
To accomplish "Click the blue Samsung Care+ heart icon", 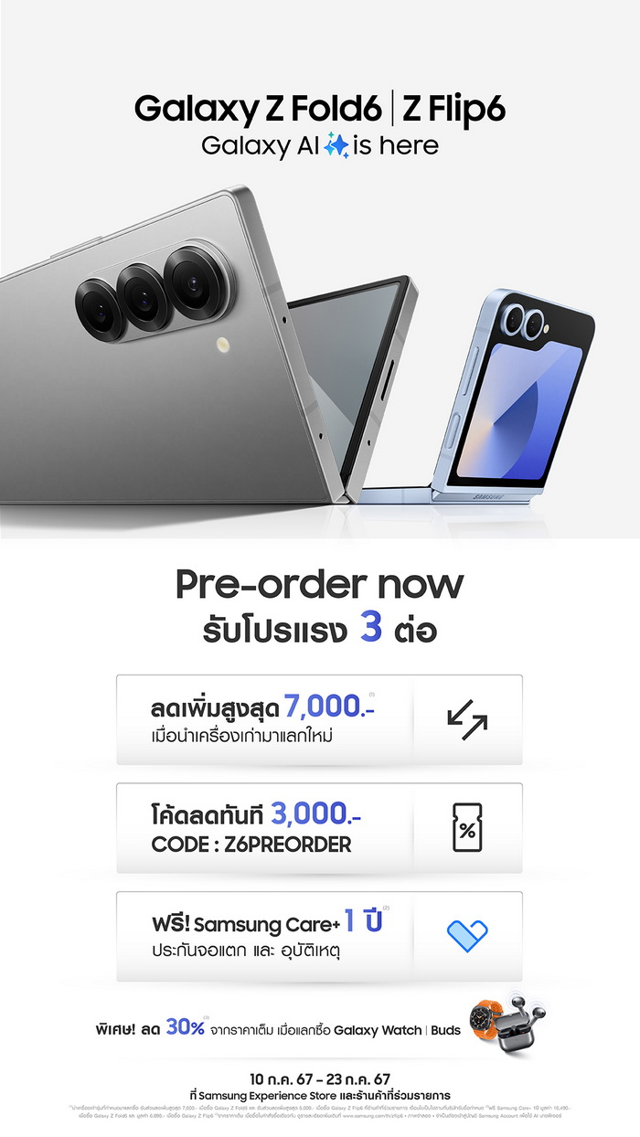I will [x=467, y=936].
